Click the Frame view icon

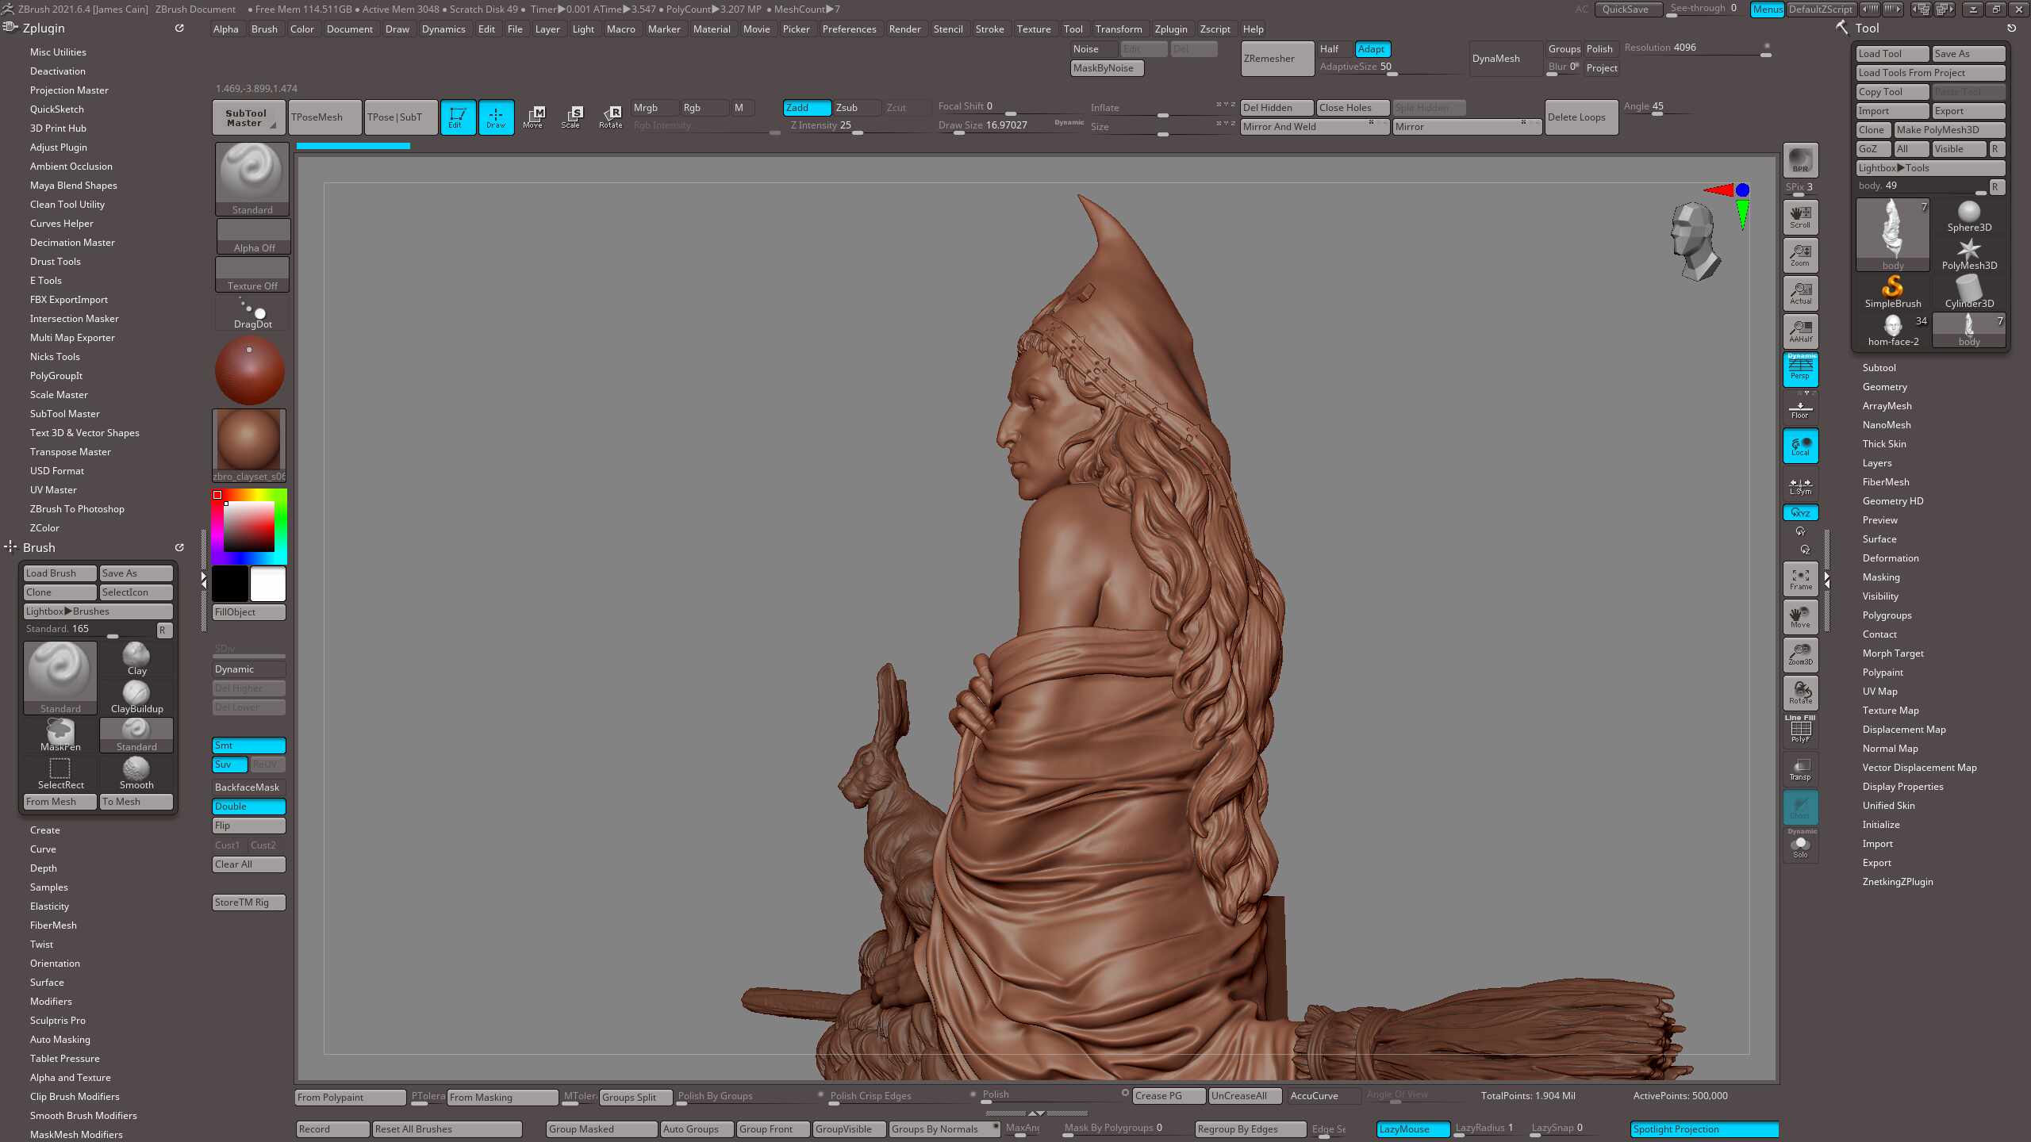click(x=1800, y=579)
